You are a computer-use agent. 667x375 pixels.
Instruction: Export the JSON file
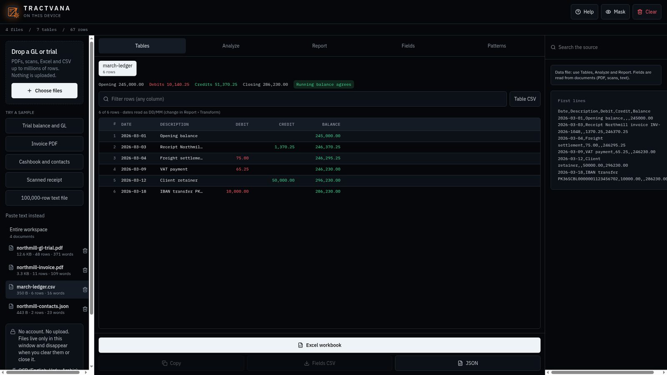(468, 363)
